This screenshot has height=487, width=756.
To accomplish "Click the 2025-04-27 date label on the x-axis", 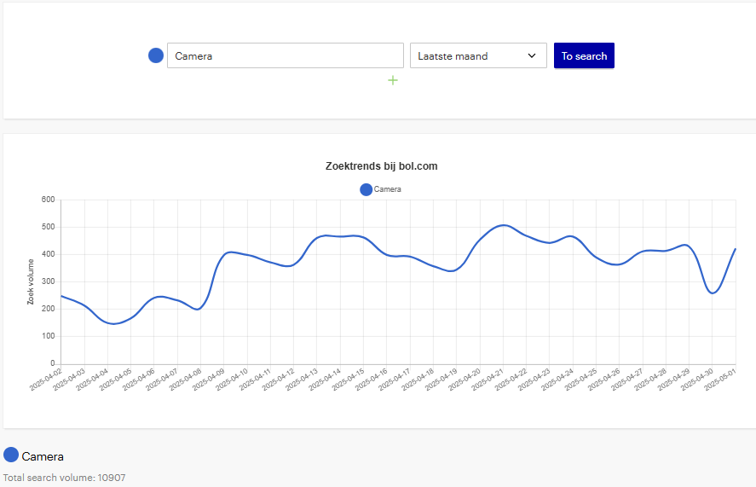I will 627,379.
